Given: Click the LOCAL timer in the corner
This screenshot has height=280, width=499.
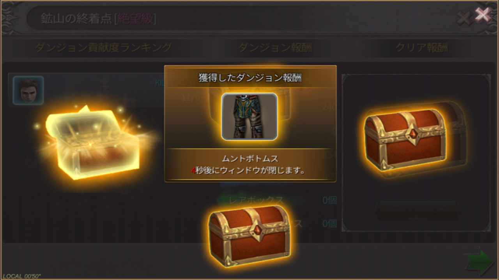Looking at the screenshot, I should point(21,276).
